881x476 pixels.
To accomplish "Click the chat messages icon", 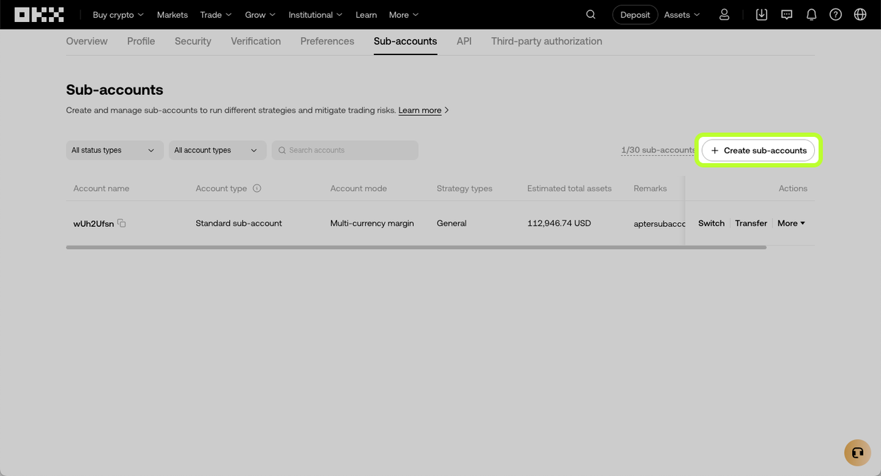I will point(786,14).
